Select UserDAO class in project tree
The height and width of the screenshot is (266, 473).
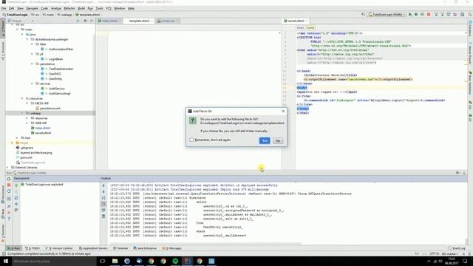[x=55, y=74]
